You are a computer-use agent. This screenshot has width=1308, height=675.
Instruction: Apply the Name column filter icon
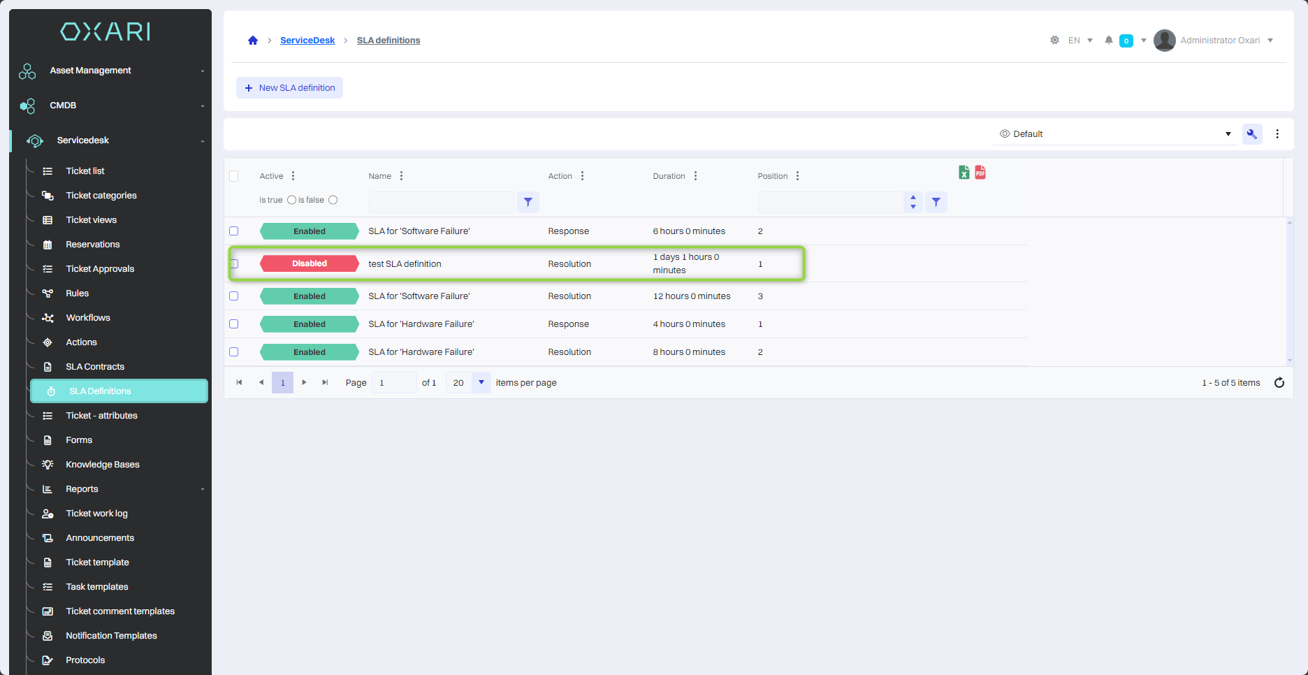(x=528, y=203)
